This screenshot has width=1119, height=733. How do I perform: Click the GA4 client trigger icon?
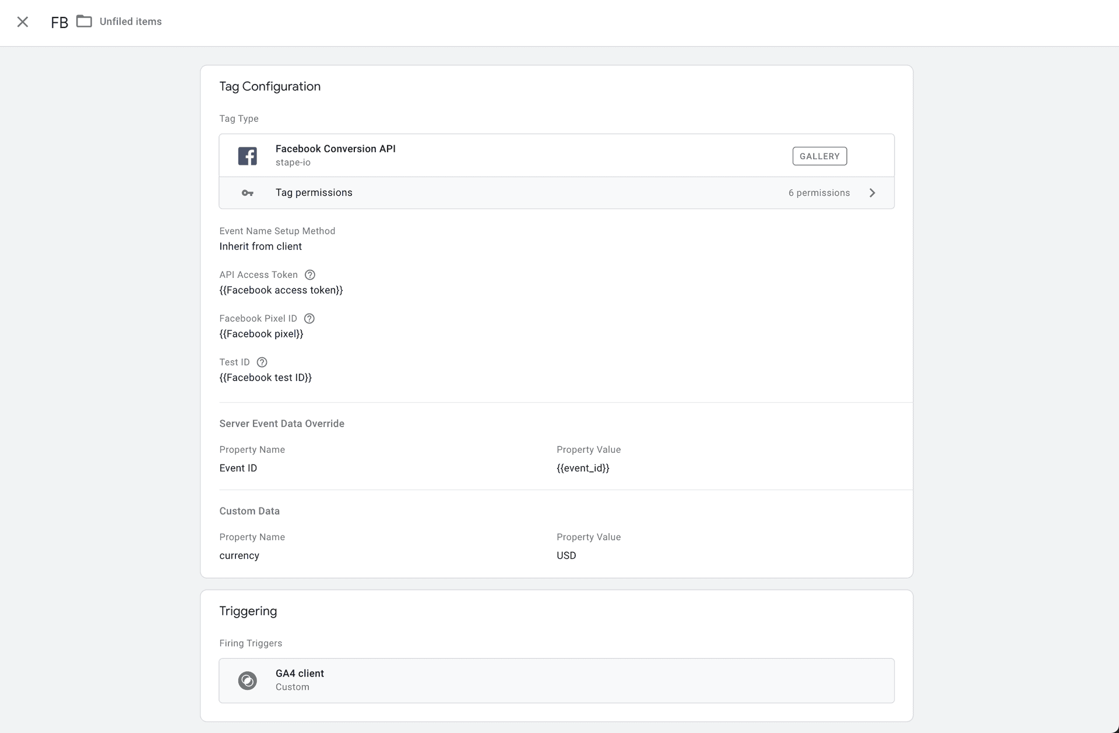pos(247,680)
